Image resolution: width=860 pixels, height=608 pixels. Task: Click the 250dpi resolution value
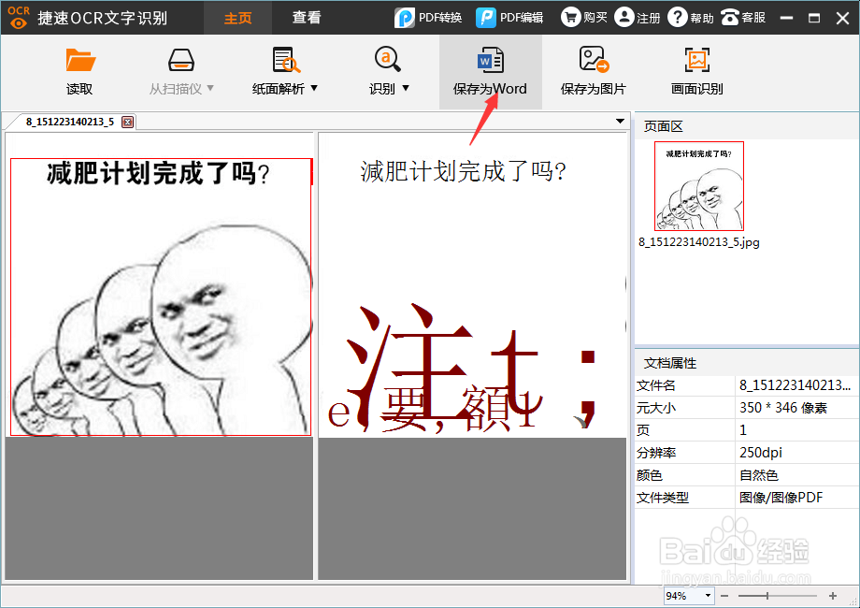(x=760, y=453)
